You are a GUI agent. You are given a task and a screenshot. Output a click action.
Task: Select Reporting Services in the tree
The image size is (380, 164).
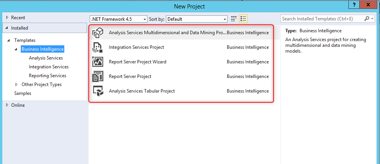click(x=47, y=76)
